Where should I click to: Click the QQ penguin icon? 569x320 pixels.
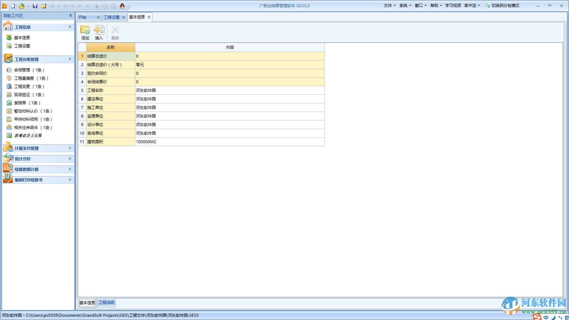pyautogui.click(x=122, y=6)
